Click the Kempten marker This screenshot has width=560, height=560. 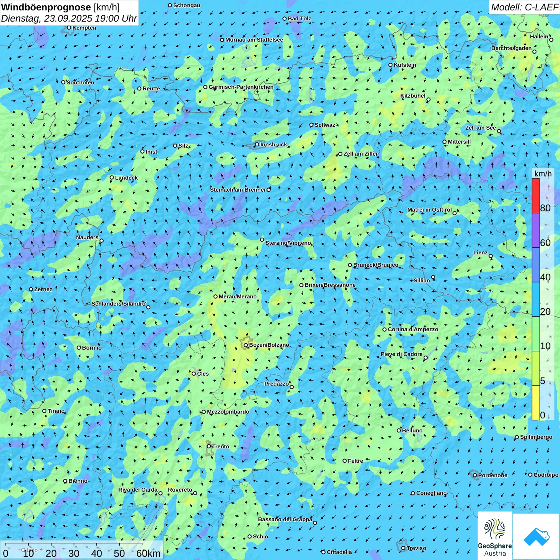coord(69,28)
